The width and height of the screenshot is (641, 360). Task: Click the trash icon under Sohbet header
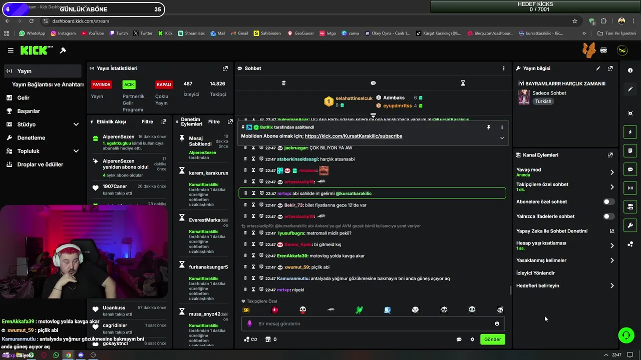283,83
